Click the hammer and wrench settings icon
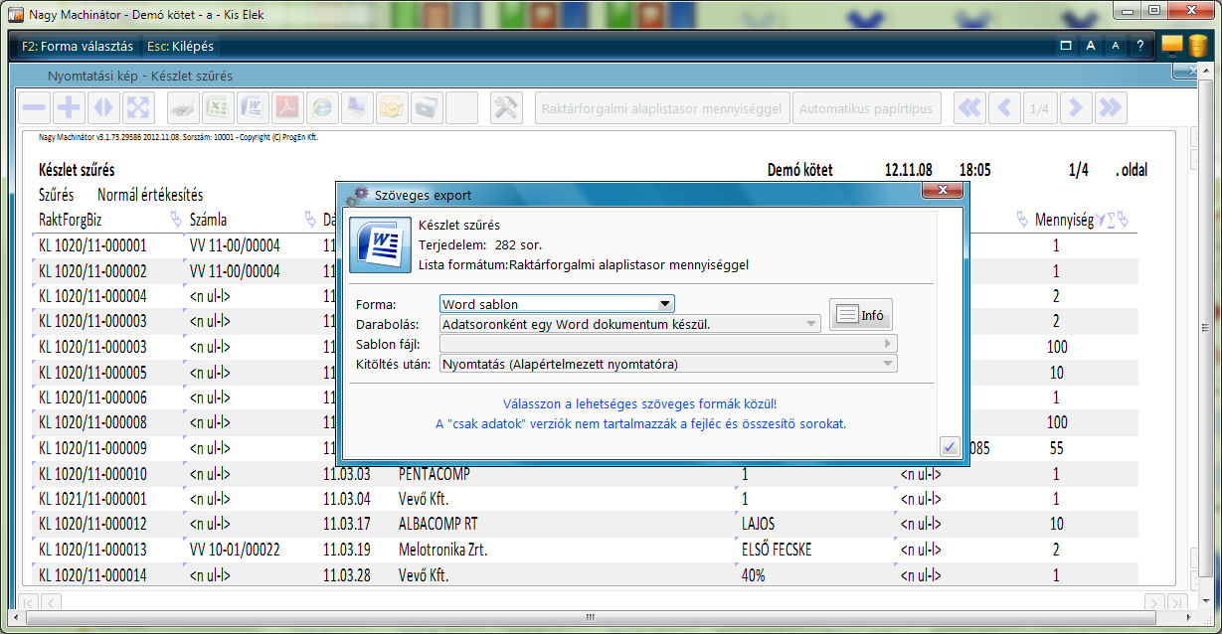The width and height of the screenshot is (1222, 634). click(507, 107)
